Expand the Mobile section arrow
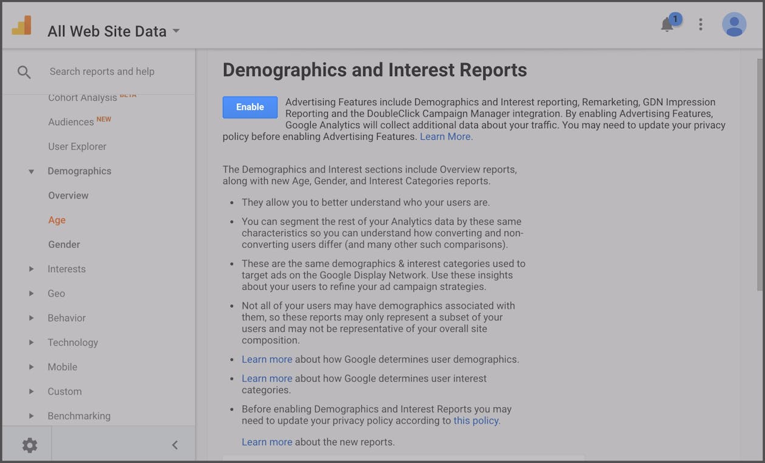This screenshot has height=463, width=765. [x=31, y=367]
